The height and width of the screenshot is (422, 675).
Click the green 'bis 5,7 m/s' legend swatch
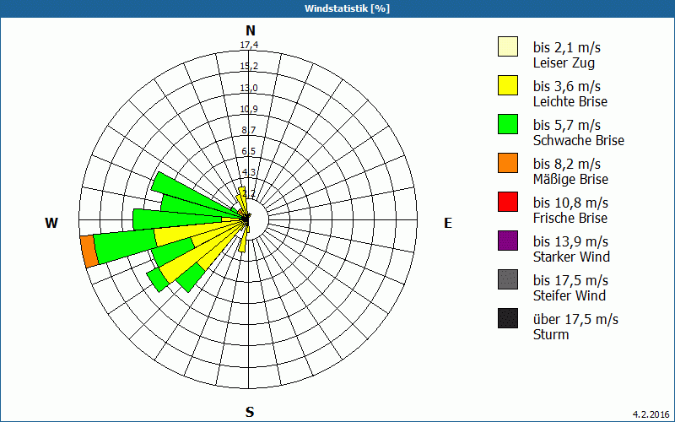(508, 124)
